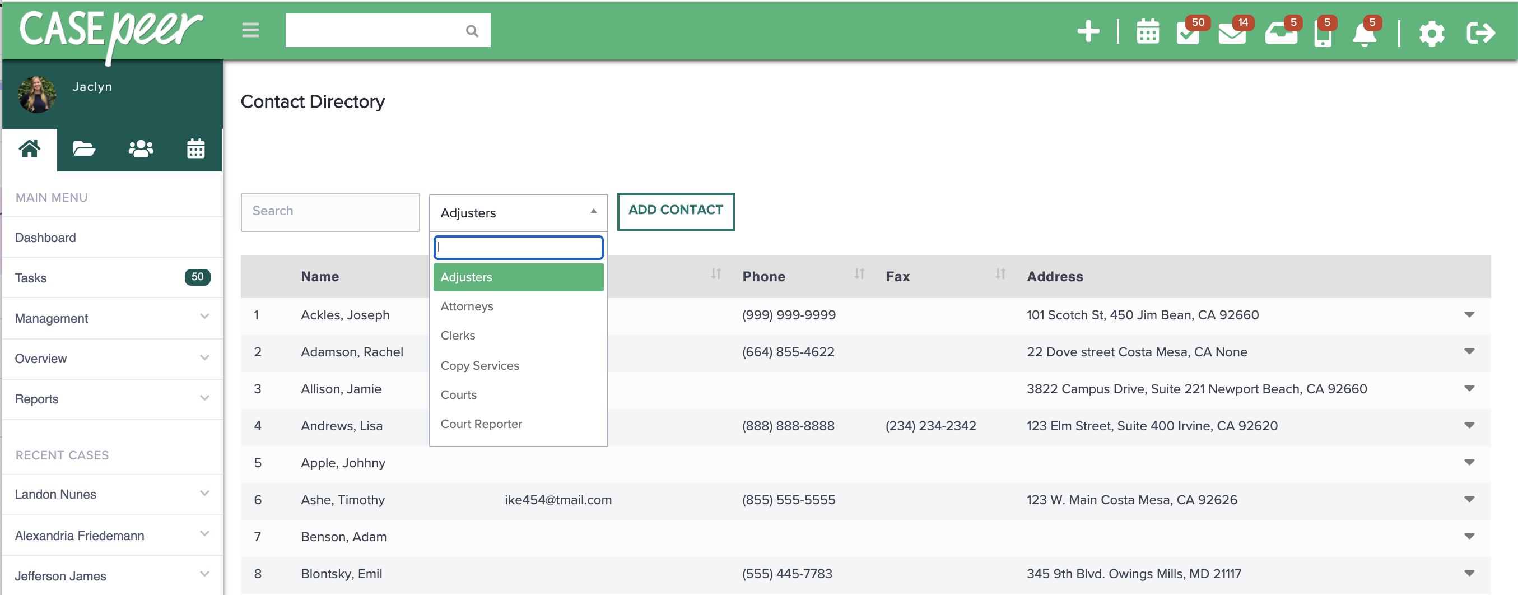This screenshot has height=595, width=1518.
Task: Click the top header search field
Action: [388, 31]
